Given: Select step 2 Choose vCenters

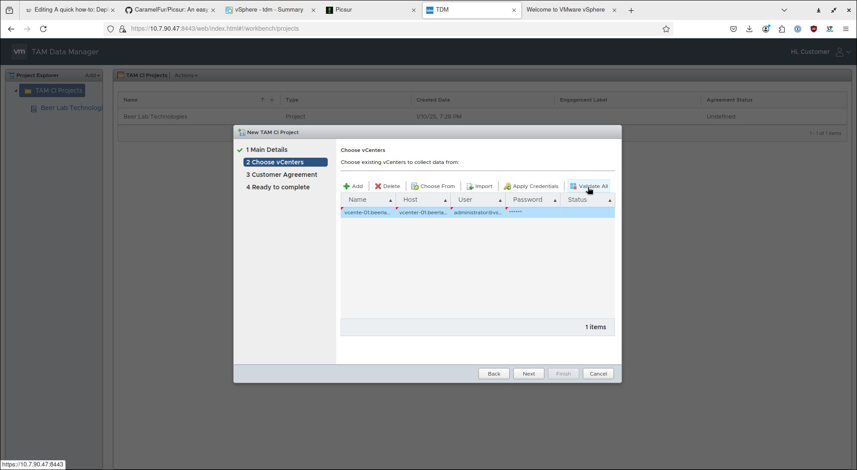Looking at the screenshot, I should point(285,162).
